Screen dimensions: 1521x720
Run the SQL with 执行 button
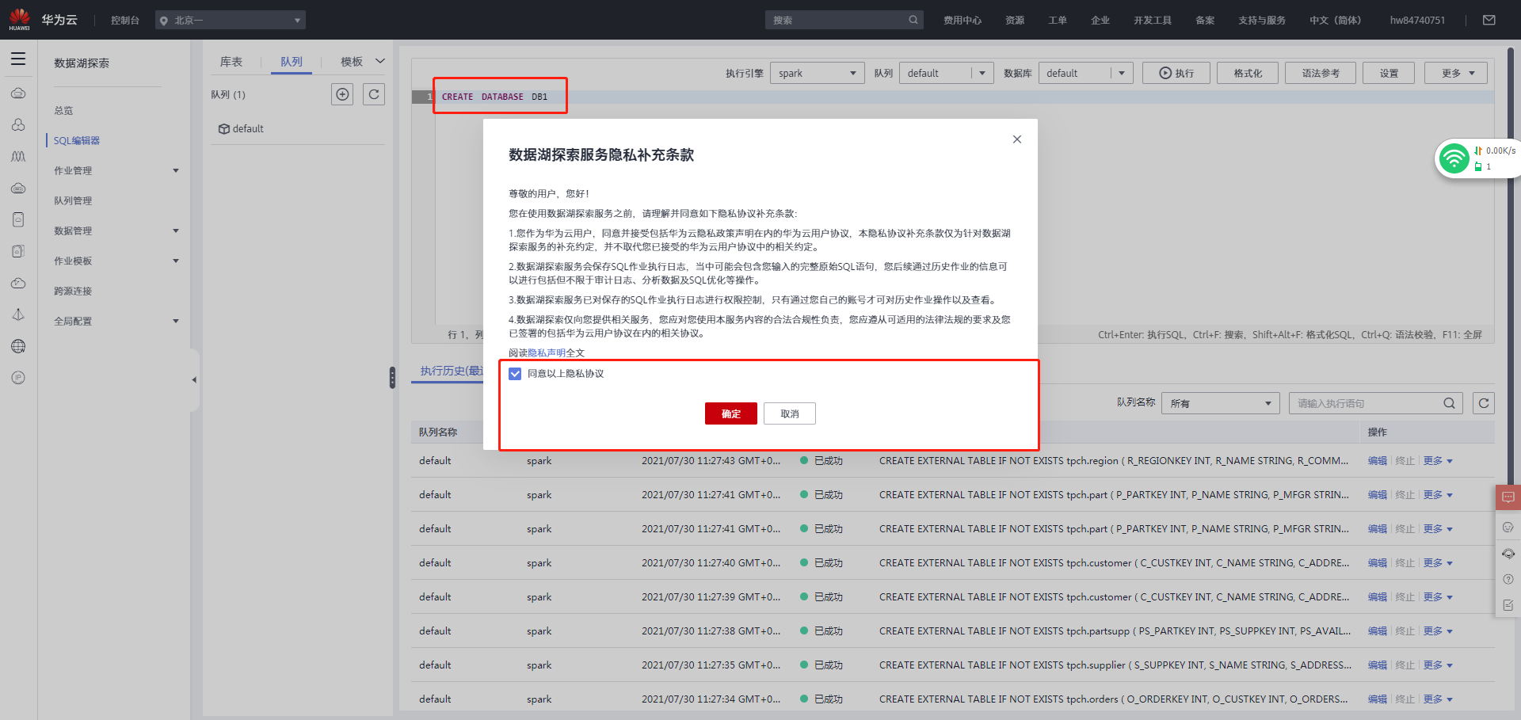coord(1176,73)
